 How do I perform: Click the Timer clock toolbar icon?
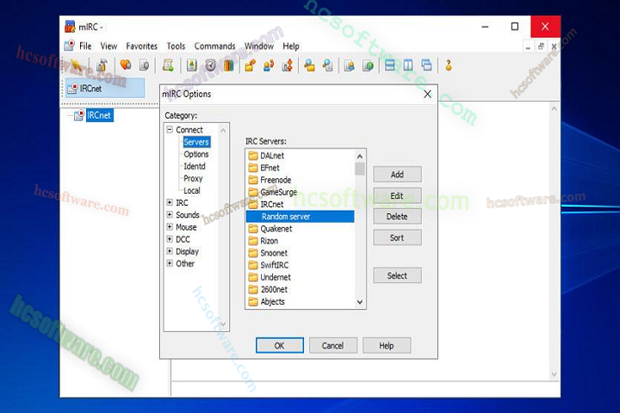click(x=210, y=65)
